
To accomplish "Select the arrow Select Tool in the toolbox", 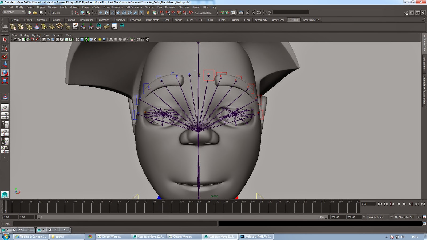I will [5, 39].
